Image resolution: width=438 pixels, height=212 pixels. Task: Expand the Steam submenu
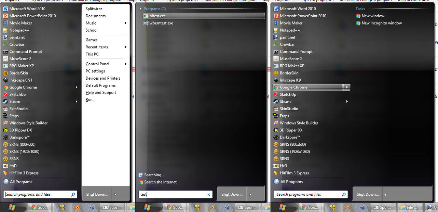pyautogui.click(x=77, y=101)
